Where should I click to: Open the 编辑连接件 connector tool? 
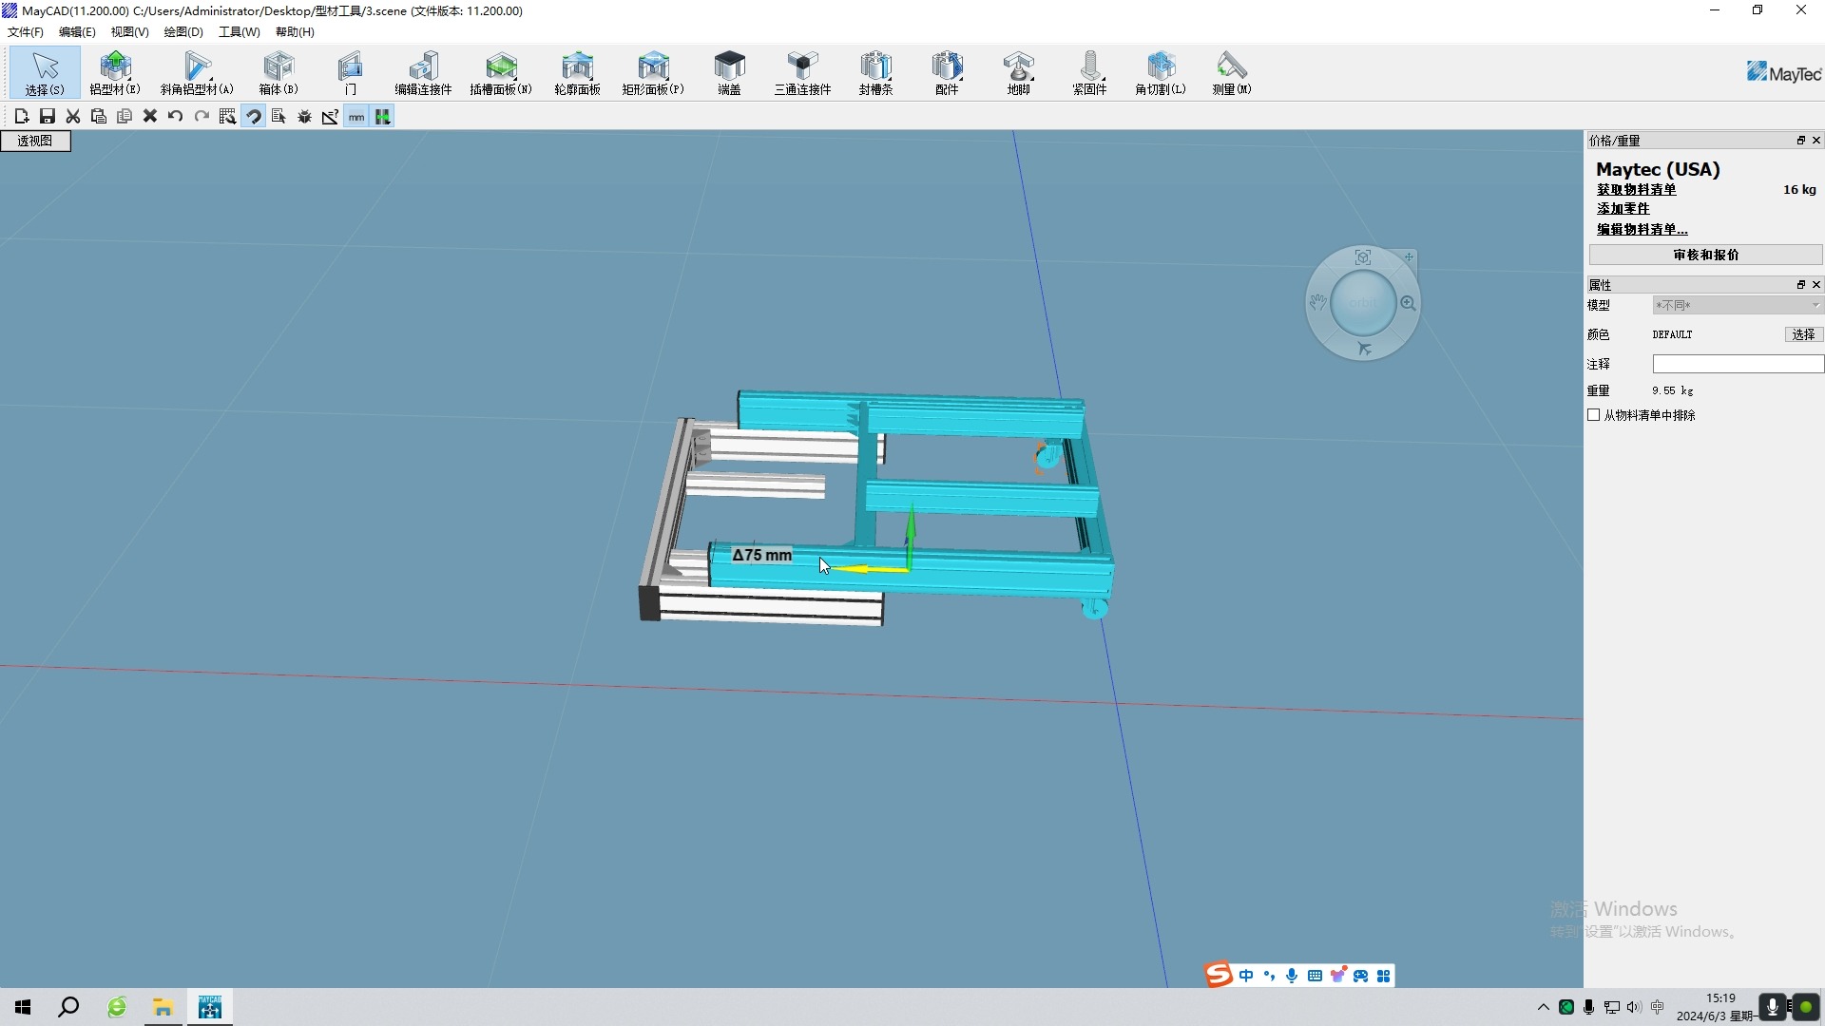423,72
